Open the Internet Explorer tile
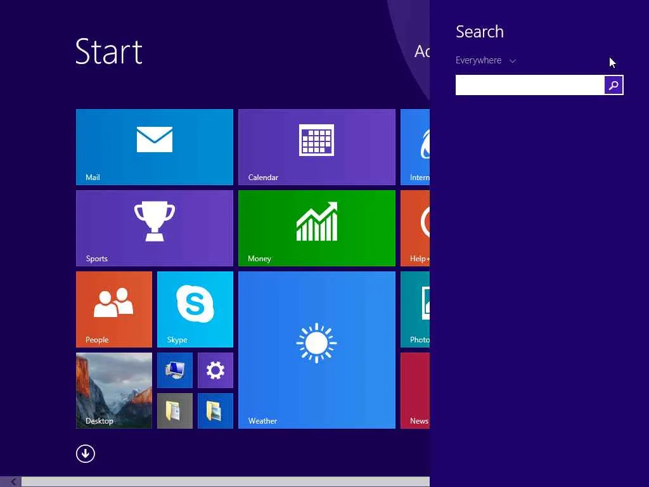Screen dimensions: 649x487 coord(415,147)
